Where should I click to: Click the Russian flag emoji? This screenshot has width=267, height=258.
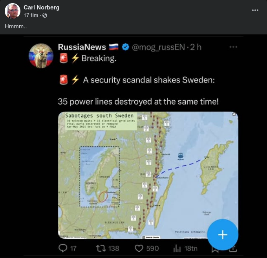click(113, 47)
